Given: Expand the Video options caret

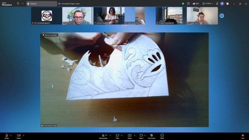Looking at the screenshot, I should (23, 135).
